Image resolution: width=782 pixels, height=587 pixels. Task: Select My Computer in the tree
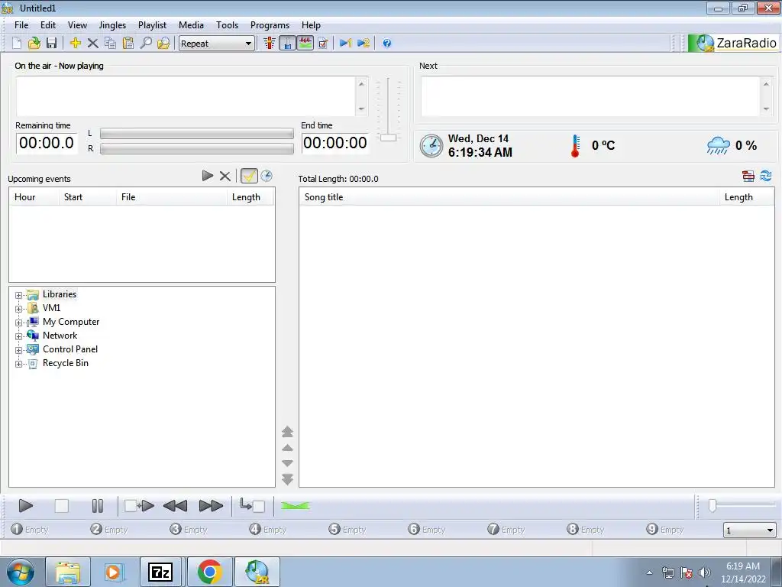pyautogui.click(x=71, y=322)
